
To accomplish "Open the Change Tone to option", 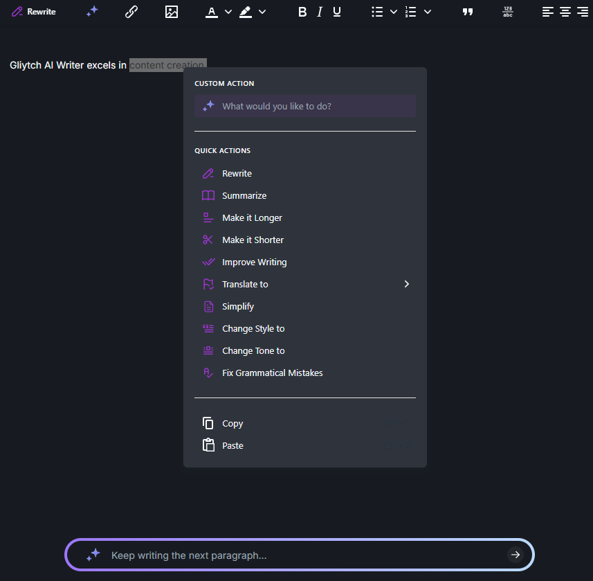I will coord(305,350).
